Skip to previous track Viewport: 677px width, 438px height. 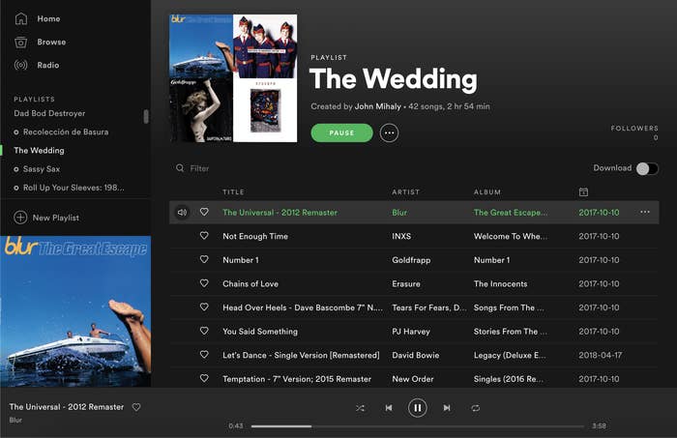coord(389,408)
